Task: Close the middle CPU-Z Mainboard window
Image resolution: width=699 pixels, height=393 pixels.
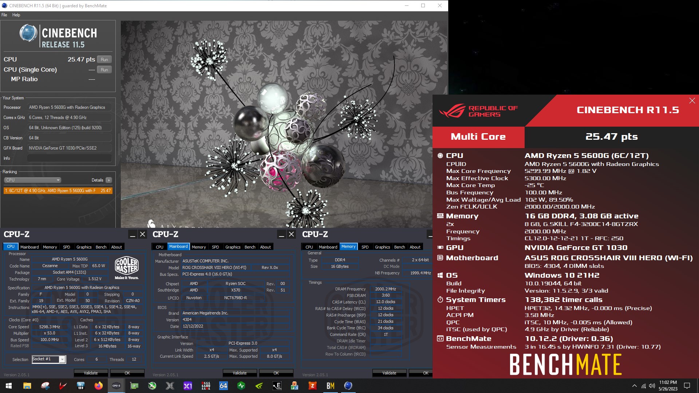Action: (x=291, y=234)
